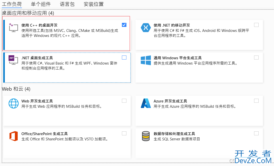Check the 使用 .NET 的移动开发 checkbox

click(256, 25)
